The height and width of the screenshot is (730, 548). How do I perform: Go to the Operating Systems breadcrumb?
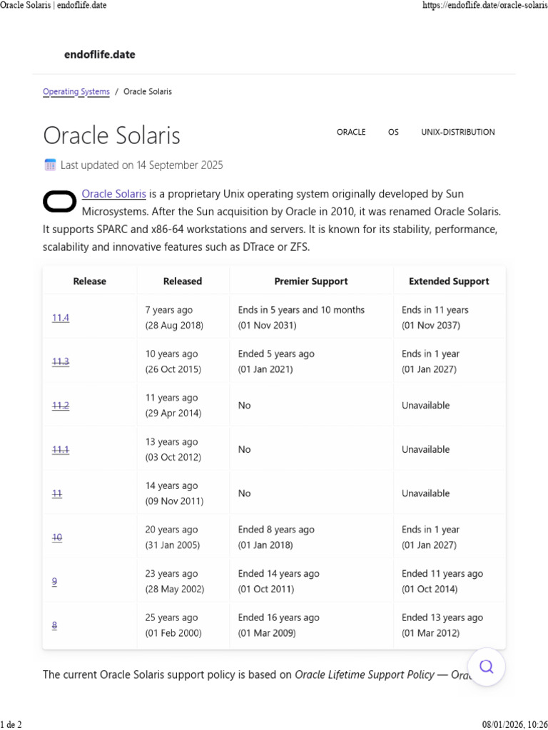point(76,92)
